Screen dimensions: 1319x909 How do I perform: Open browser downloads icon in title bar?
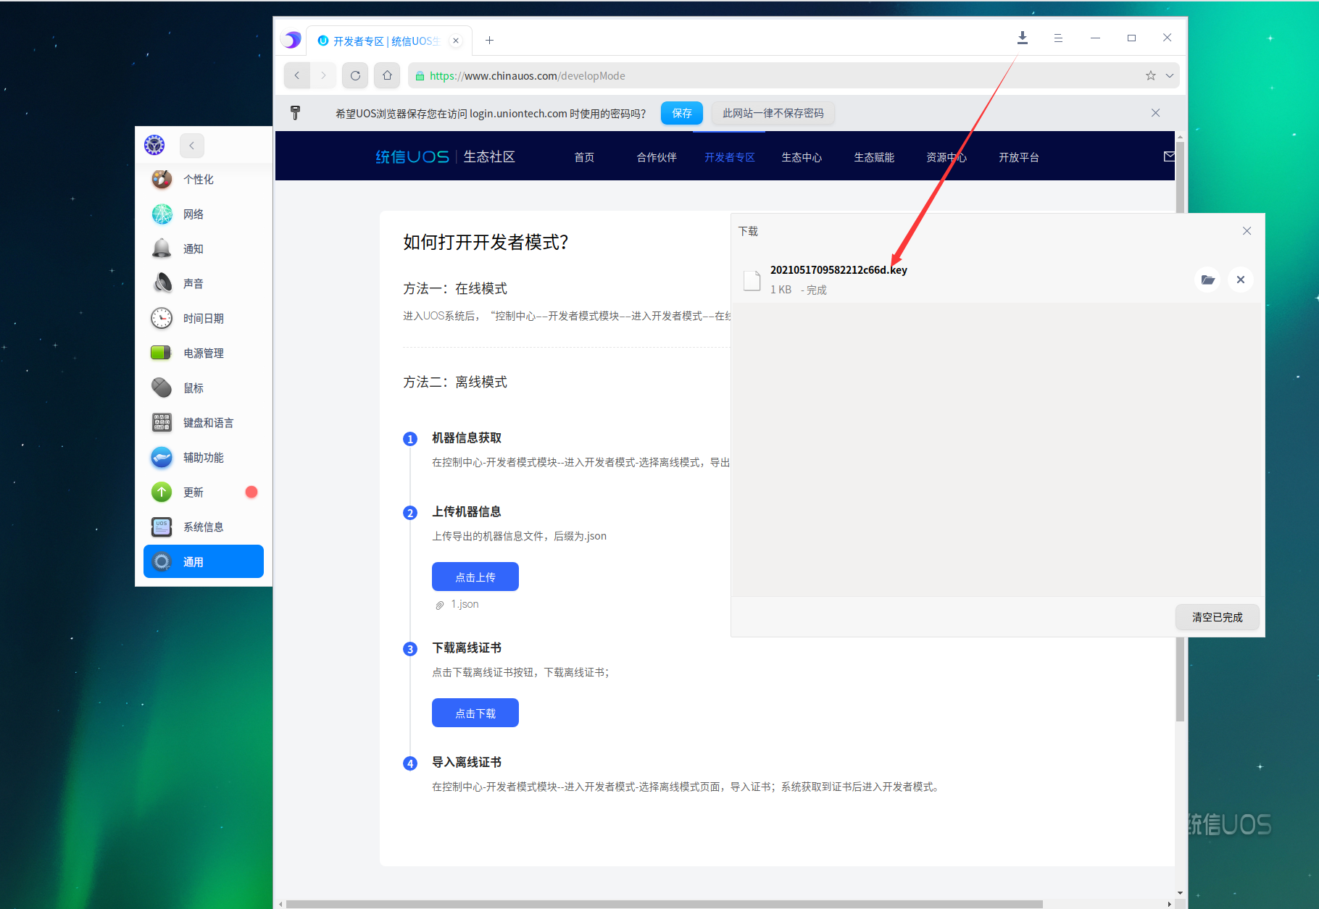coord(1022,38)
